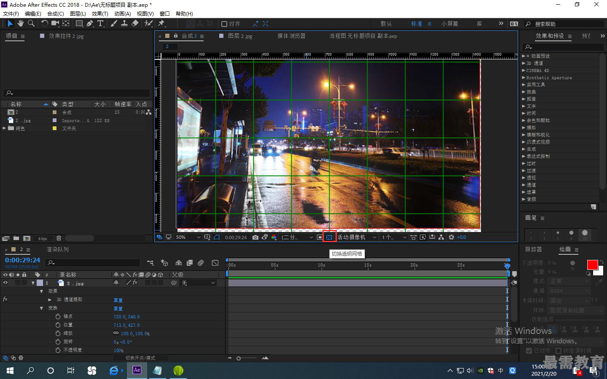The height and width of the screenshot is (379, 607).
Task: Open the 文件(F) menu
Action: pyautogui.click(x=11, y=14)
